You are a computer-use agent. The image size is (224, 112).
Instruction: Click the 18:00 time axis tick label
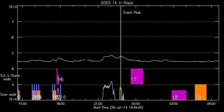pos(60,104)
